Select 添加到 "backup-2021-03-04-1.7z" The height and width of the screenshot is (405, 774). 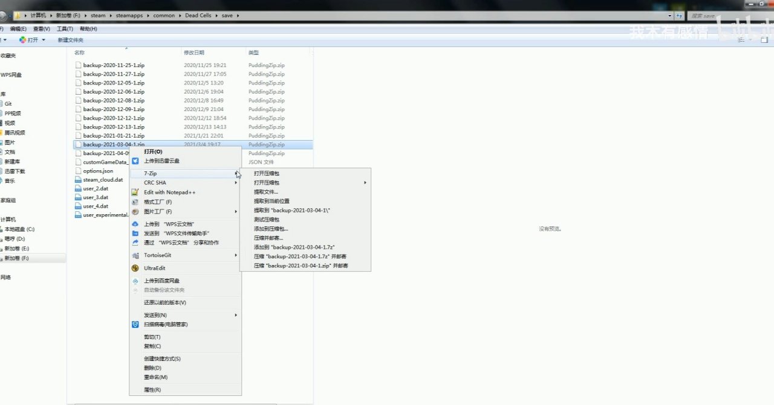[x=305, y=247]
